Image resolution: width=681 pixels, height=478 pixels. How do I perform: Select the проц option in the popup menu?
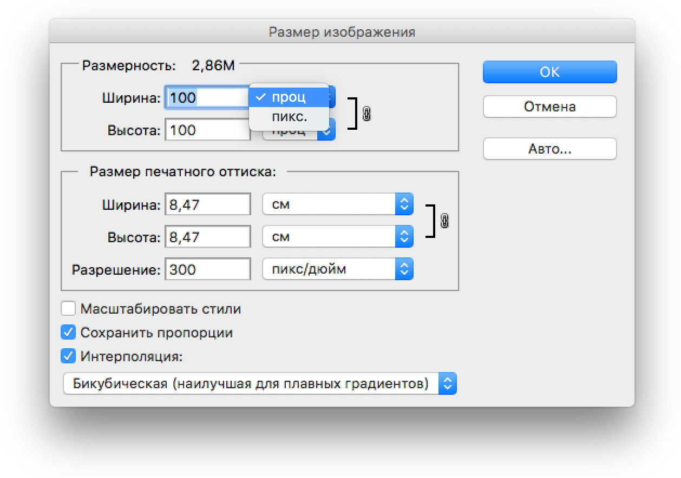click(x=289, y=97)
